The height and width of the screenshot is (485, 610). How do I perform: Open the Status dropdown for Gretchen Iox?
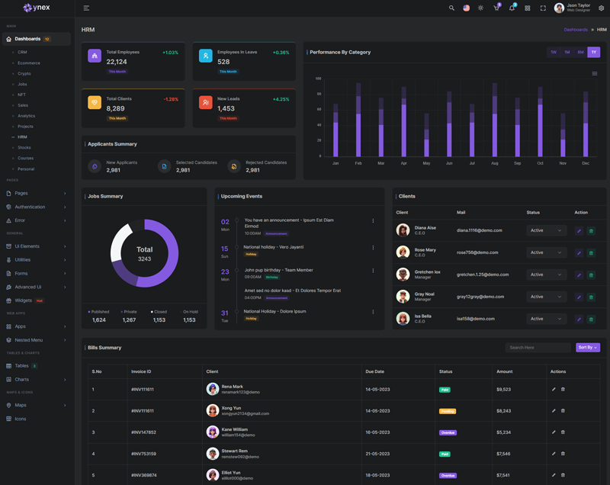(x=546, y=275)
